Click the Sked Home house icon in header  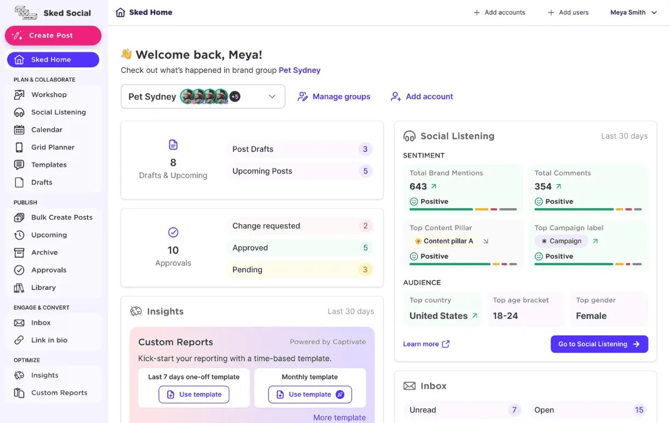click(121, 12)
